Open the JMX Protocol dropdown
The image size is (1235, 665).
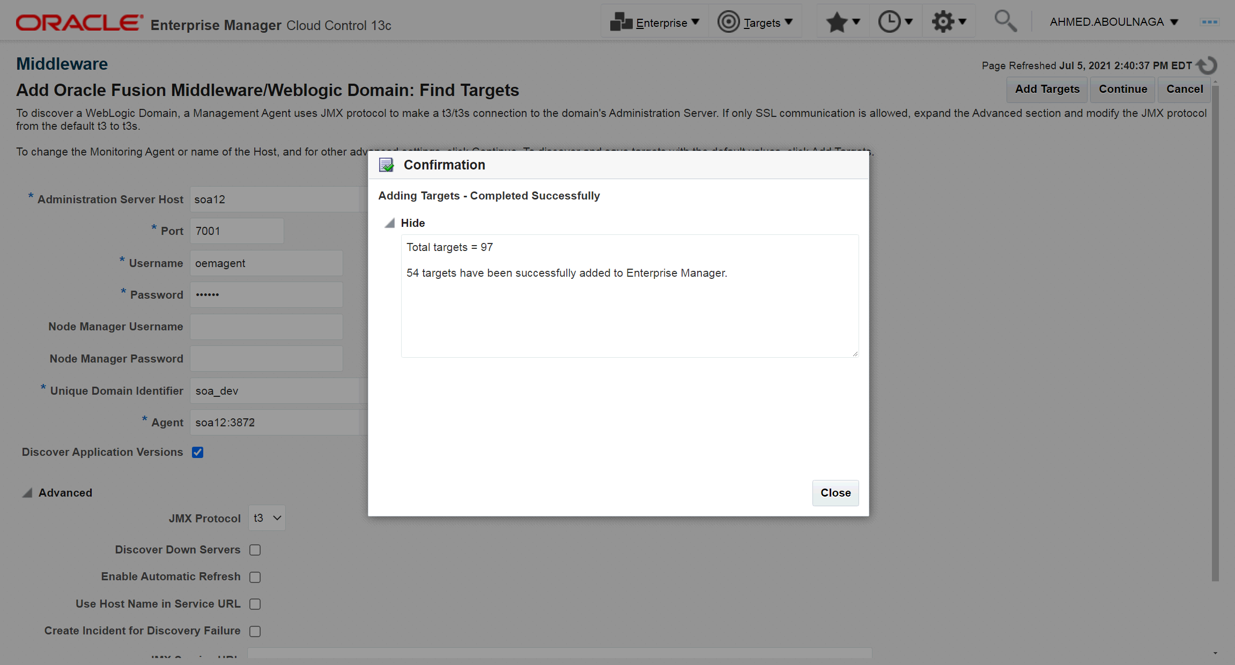(267, 518)
